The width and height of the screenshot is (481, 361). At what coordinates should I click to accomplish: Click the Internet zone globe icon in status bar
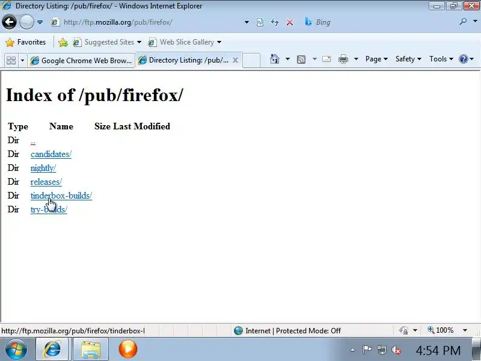[238, 330]
